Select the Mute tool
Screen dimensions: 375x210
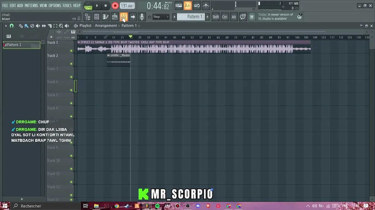coord(38,26)
